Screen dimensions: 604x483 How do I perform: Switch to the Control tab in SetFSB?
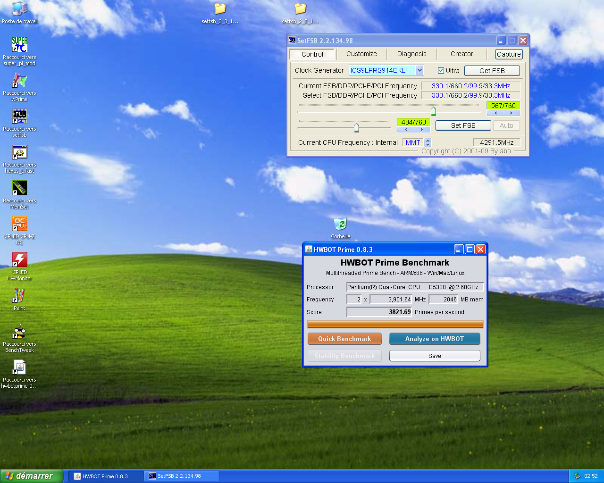pyautogui.click(x=312, y=54)
